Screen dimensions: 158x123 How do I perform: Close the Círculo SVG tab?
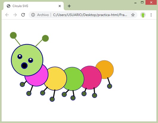(x=60, y=6)
